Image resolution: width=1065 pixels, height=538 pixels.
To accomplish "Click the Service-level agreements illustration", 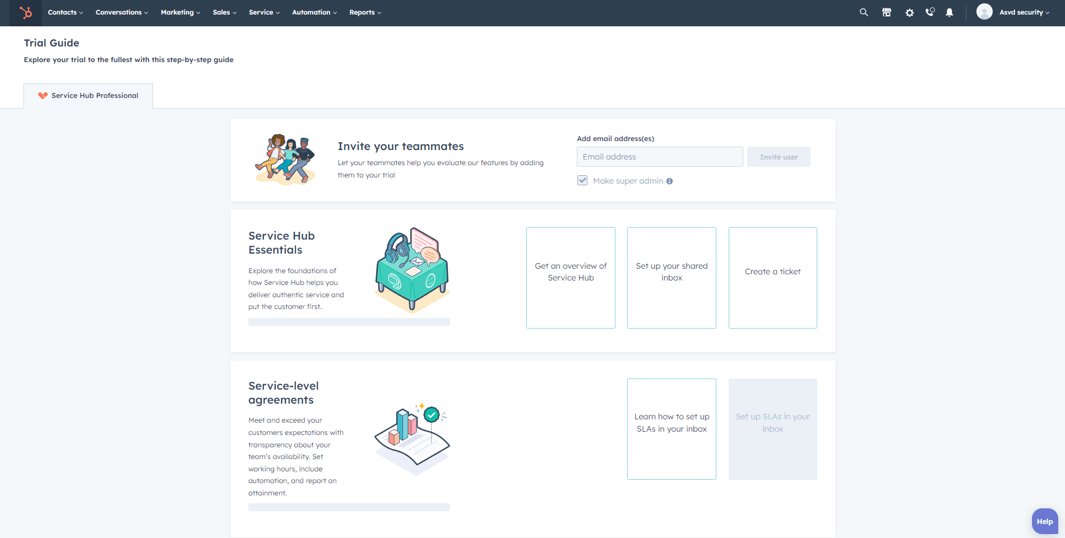I will tap(413, 438).
